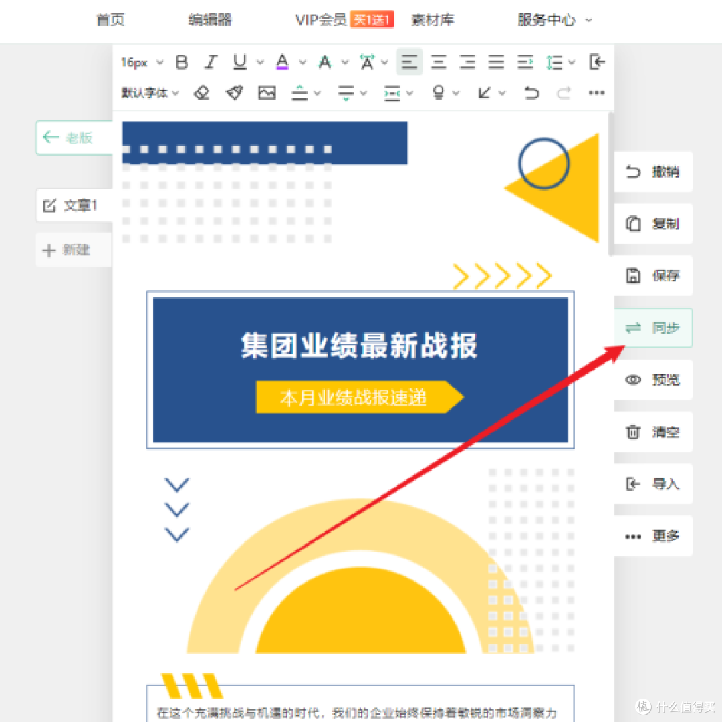Apply the purple font color

[x=282, y=62]
